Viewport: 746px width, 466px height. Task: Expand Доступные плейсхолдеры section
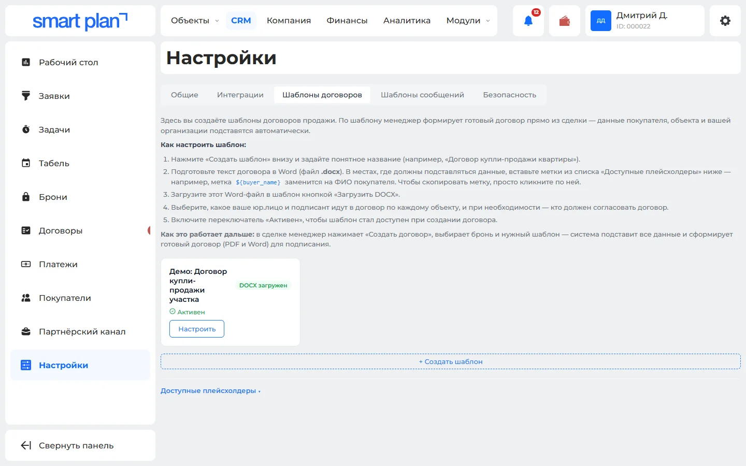pos(210,391)
